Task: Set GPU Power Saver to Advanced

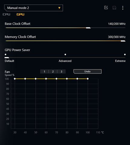Action: pos(65,54)
